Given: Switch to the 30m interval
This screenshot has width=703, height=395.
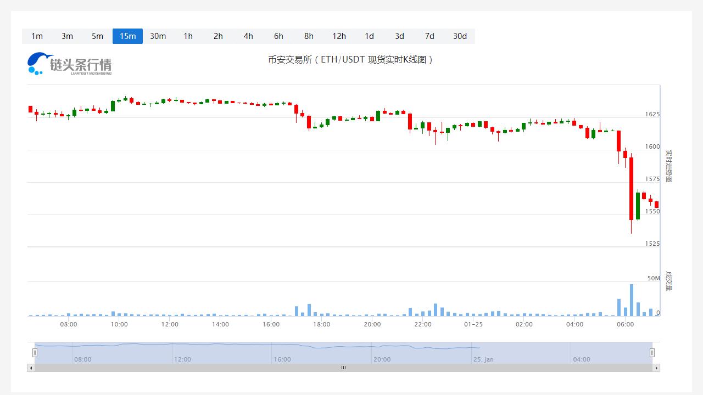Looking at the screenshot, I should (x=158, y=36).
